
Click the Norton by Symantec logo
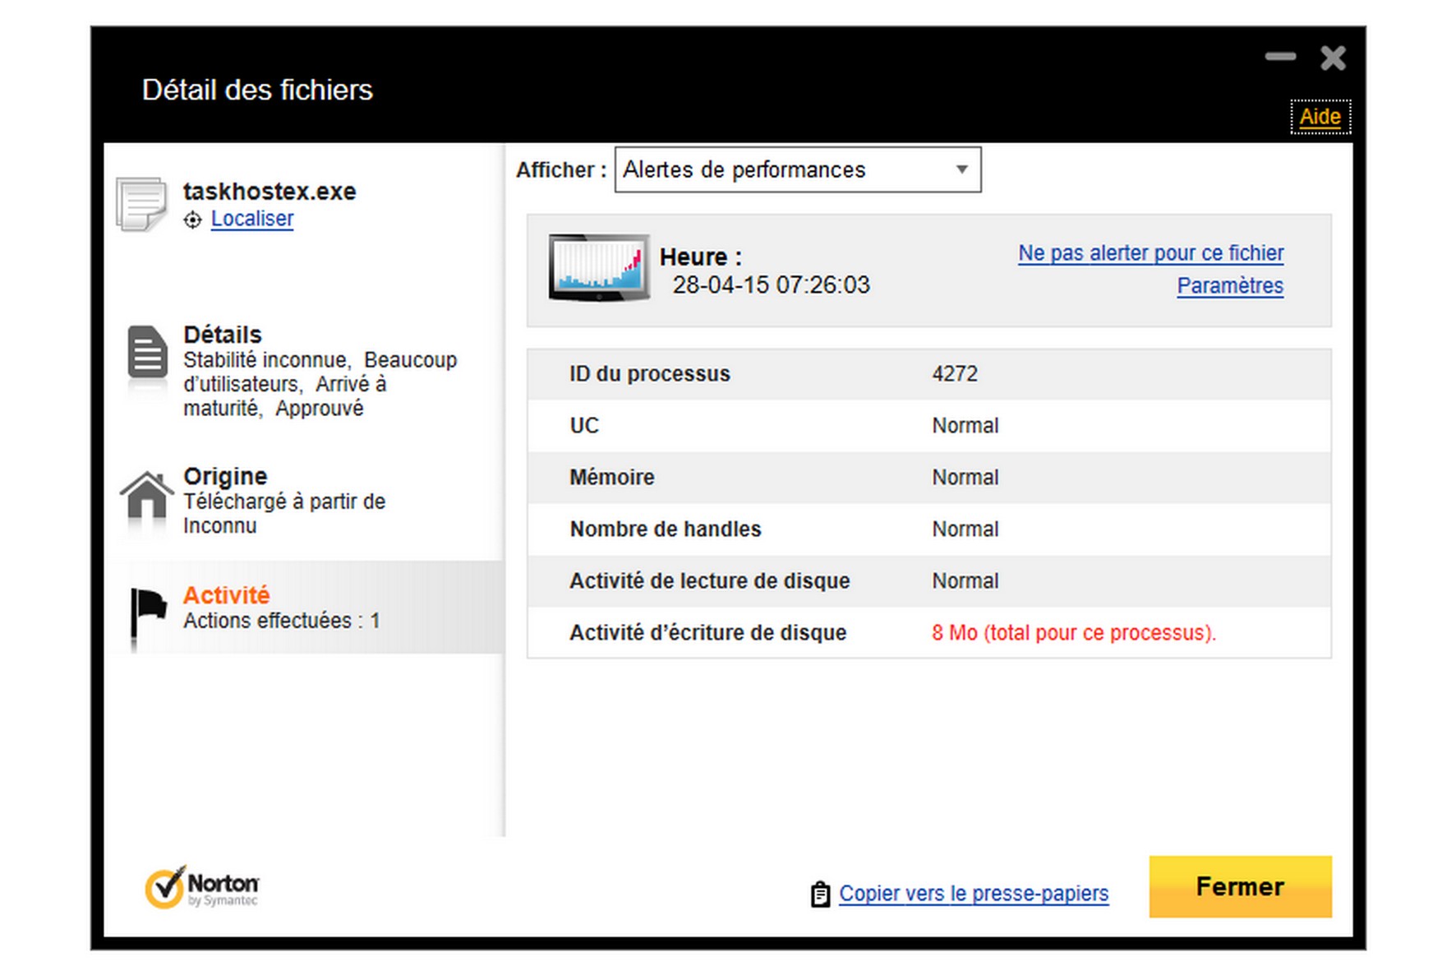pyautogui.click(x=202, y=887)
